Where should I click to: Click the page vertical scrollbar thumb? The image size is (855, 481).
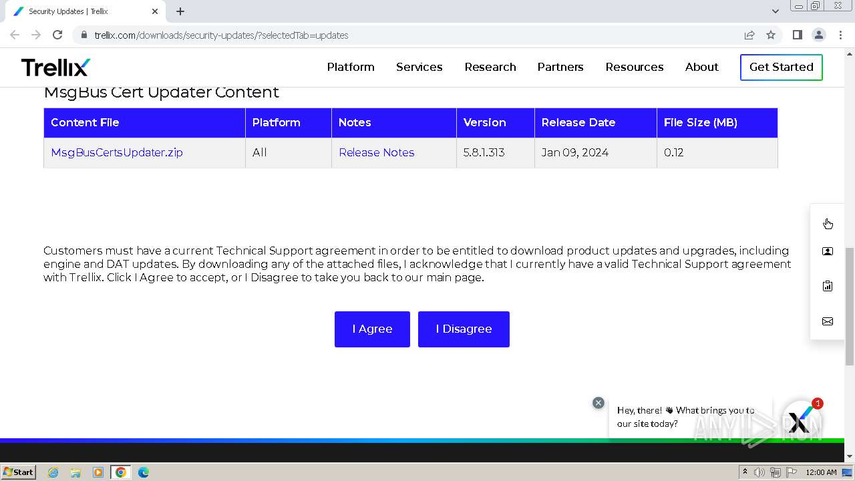850,307
